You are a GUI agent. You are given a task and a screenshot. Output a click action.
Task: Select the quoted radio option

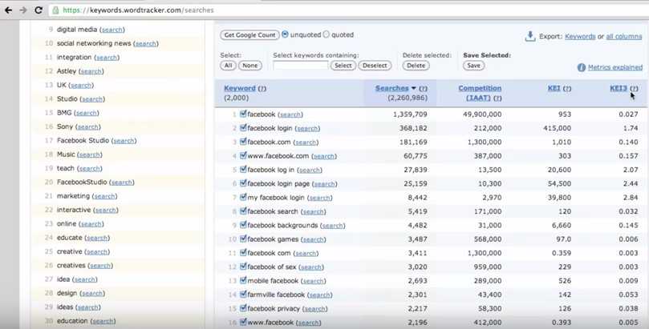[326, 35]
